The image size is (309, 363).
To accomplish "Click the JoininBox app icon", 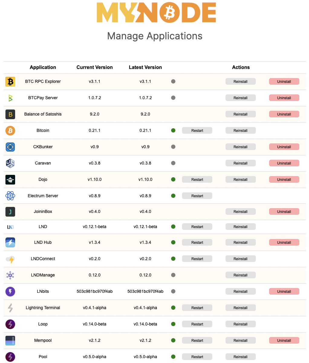I will 10,212.
